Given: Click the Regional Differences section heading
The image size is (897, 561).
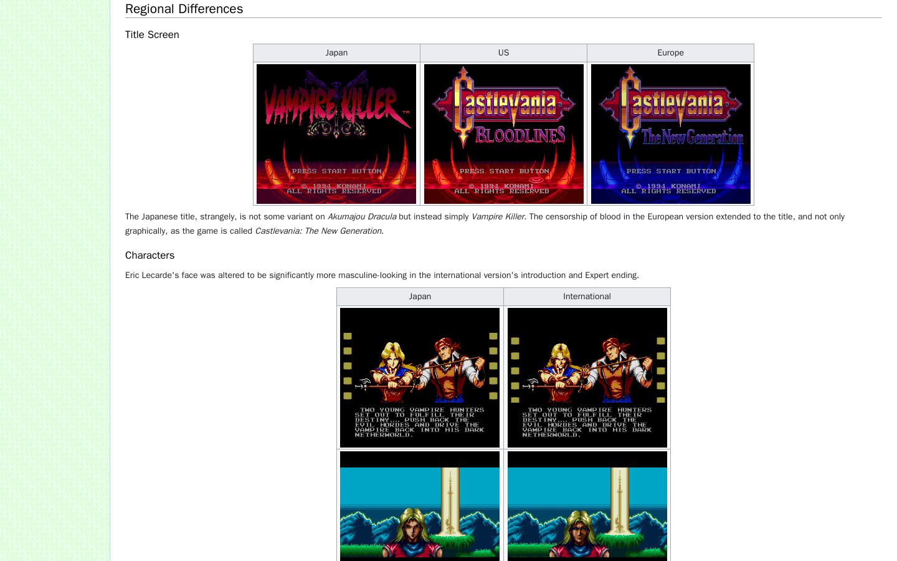Looking at the screenshot, I should coord(184,9).
